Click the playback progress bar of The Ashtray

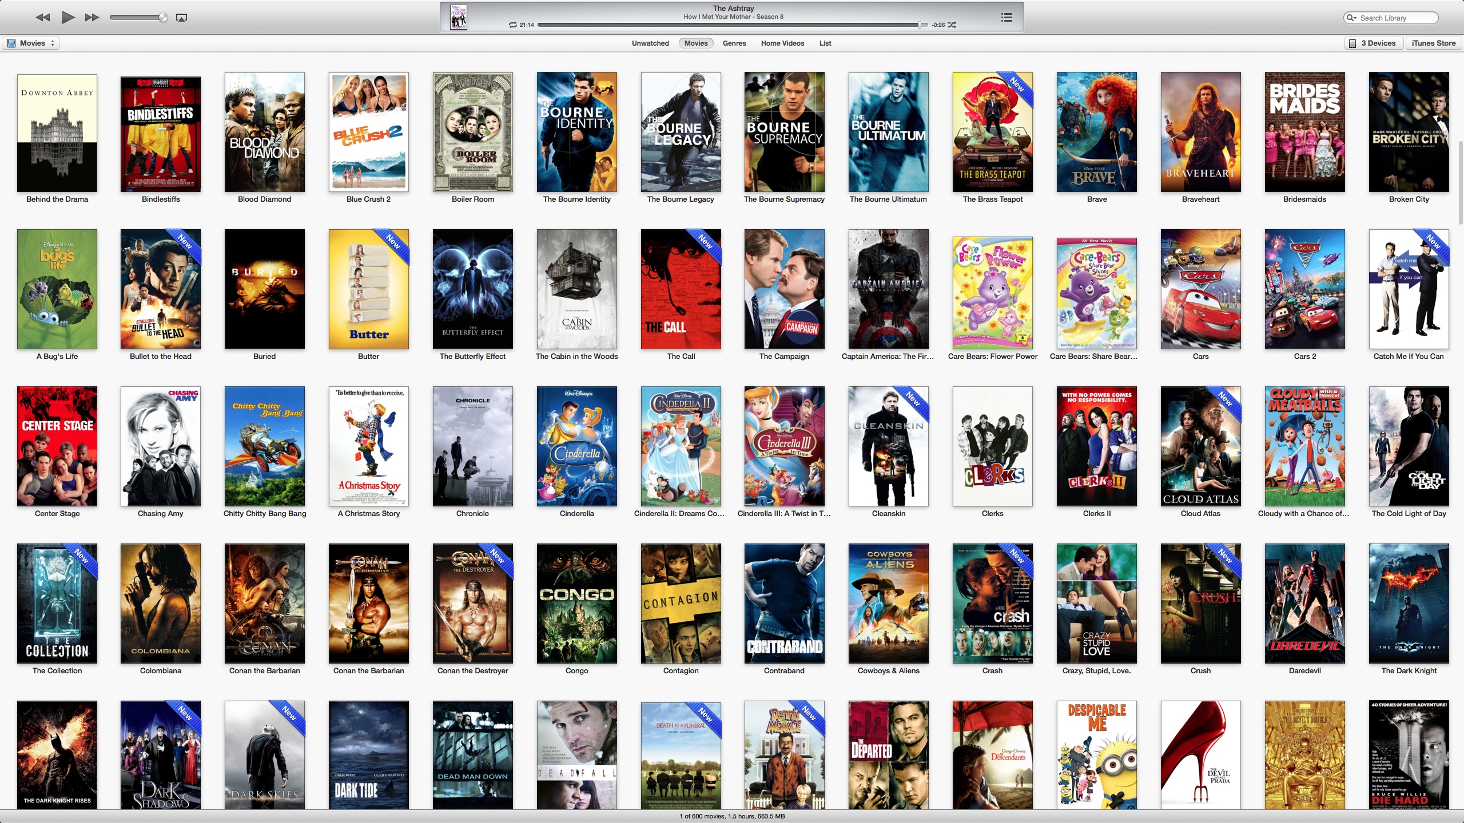[732, 25]
